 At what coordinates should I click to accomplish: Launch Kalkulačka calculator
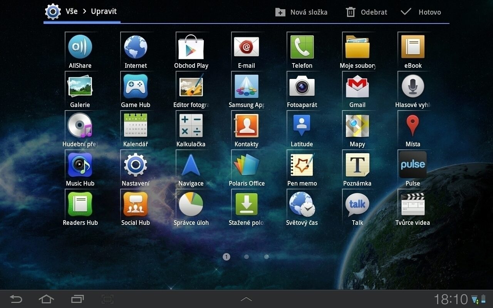point(191,126)
